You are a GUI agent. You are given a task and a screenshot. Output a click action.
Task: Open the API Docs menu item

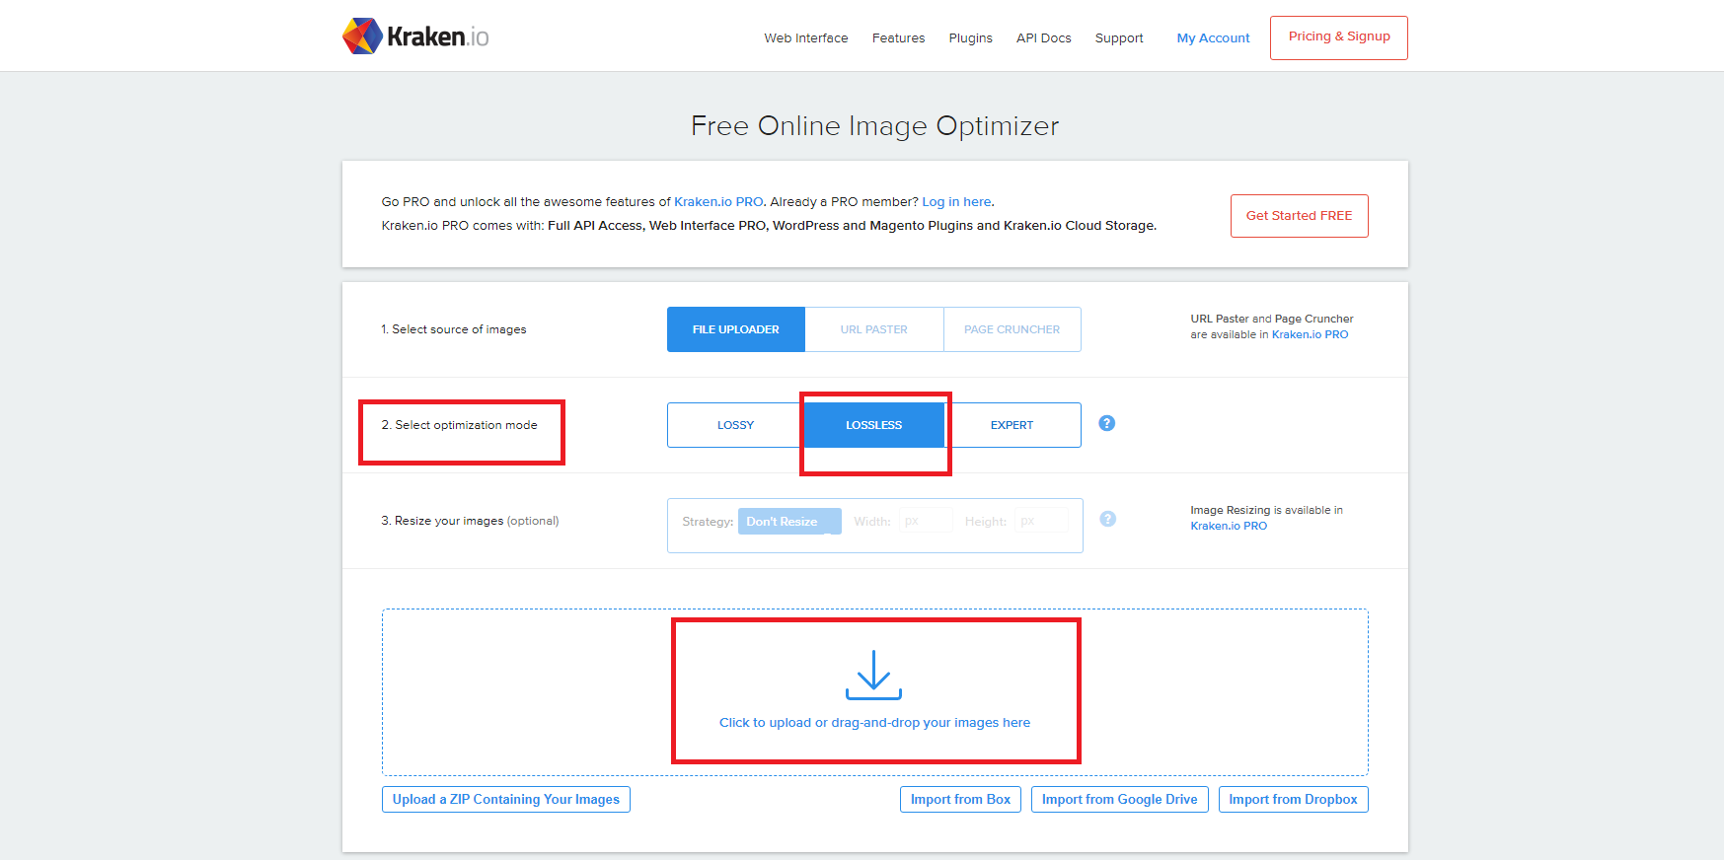click(1043, 38)
